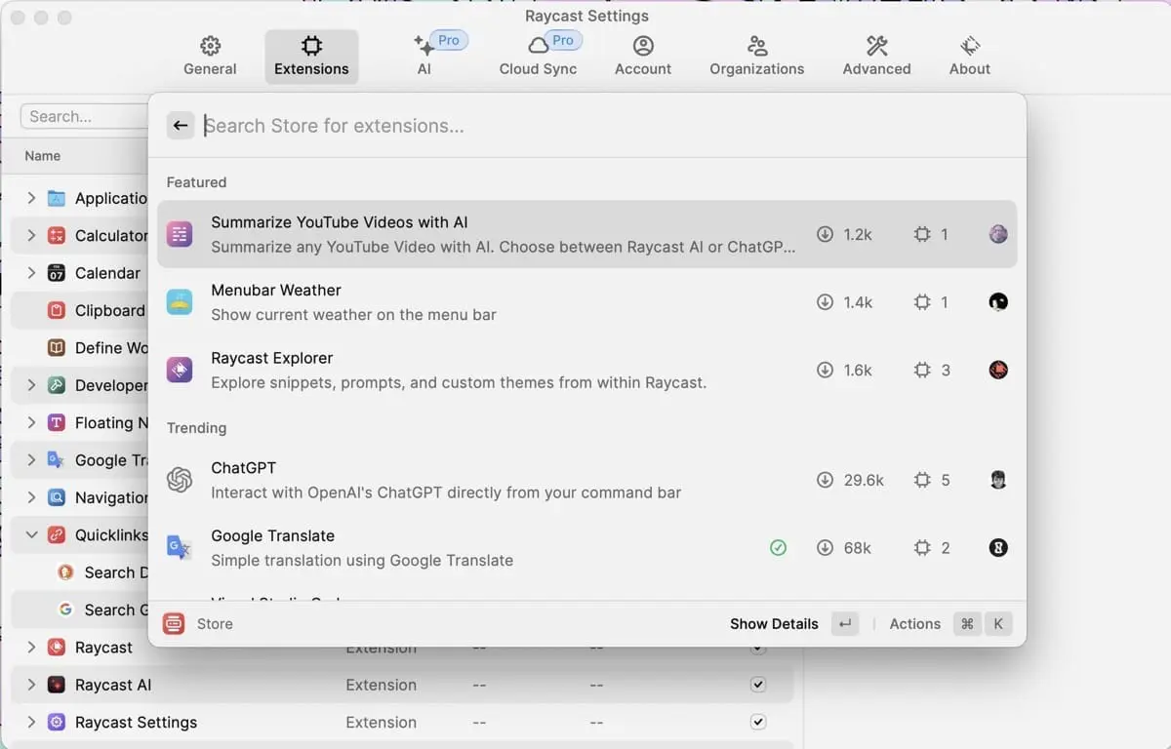The image size is (1171, 749).
Task: Switch to the General tab
Action: 210,57
